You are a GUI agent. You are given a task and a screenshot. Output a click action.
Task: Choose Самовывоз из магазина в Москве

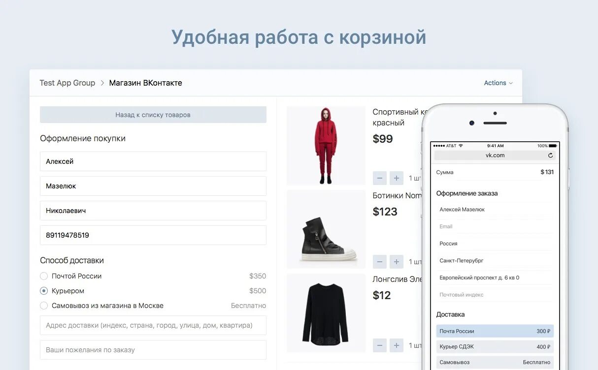tap(44, 306)
